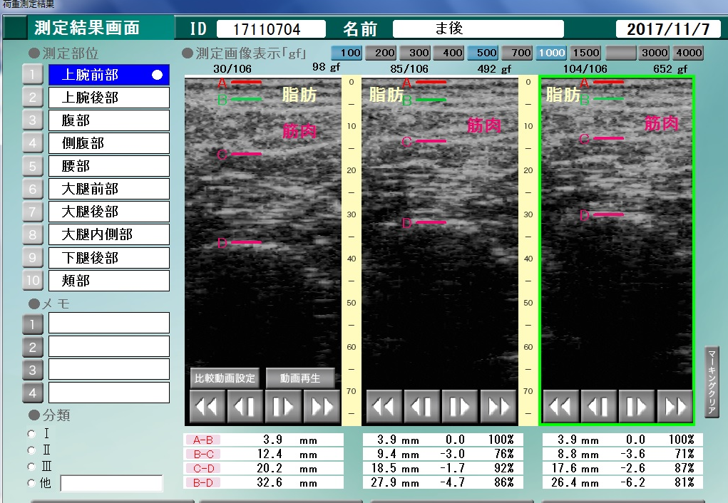
Task: Open 大腿前部 measurement site
Action: 108,189
